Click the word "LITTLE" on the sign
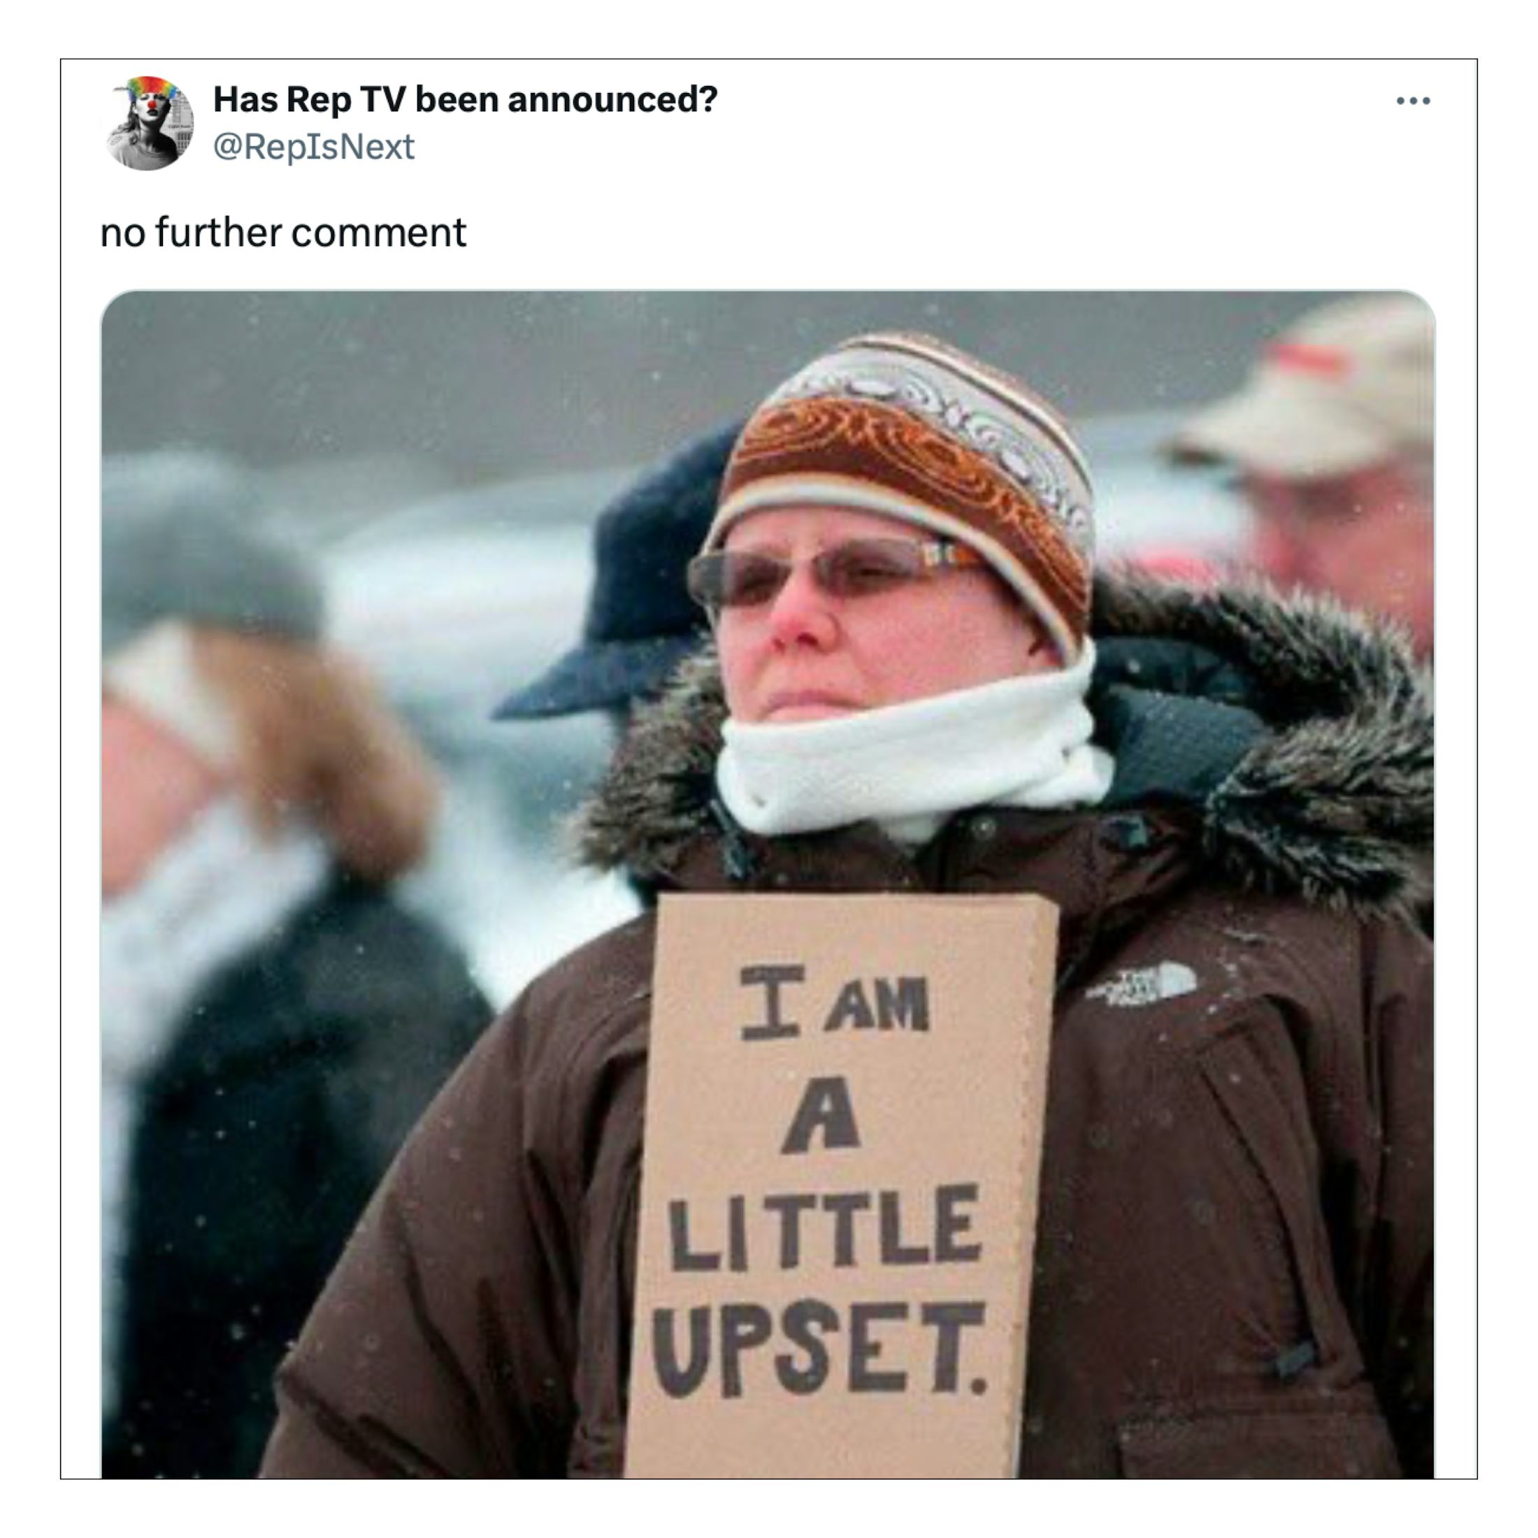This screenshot has height=1538, width=1538. click(x=825, y=1228)
